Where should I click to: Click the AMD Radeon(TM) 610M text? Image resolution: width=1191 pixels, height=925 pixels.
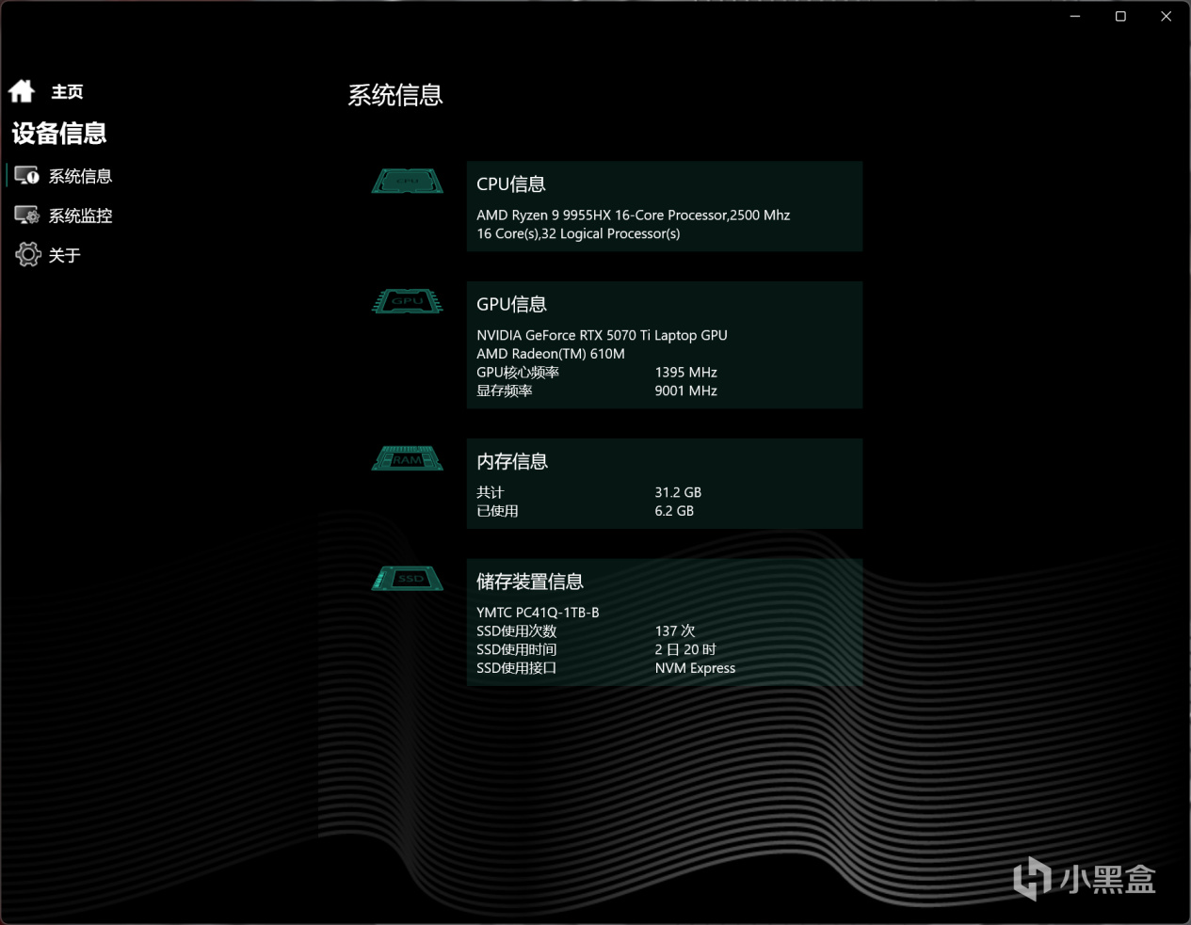551,354
